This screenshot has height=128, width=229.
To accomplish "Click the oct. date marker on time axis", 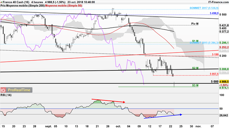I will coord(118,126).
